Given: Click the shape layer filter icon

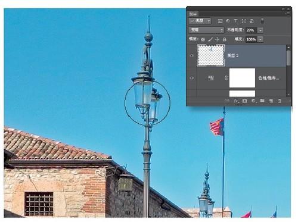Looking at the screenshot, I should (244, 21).
